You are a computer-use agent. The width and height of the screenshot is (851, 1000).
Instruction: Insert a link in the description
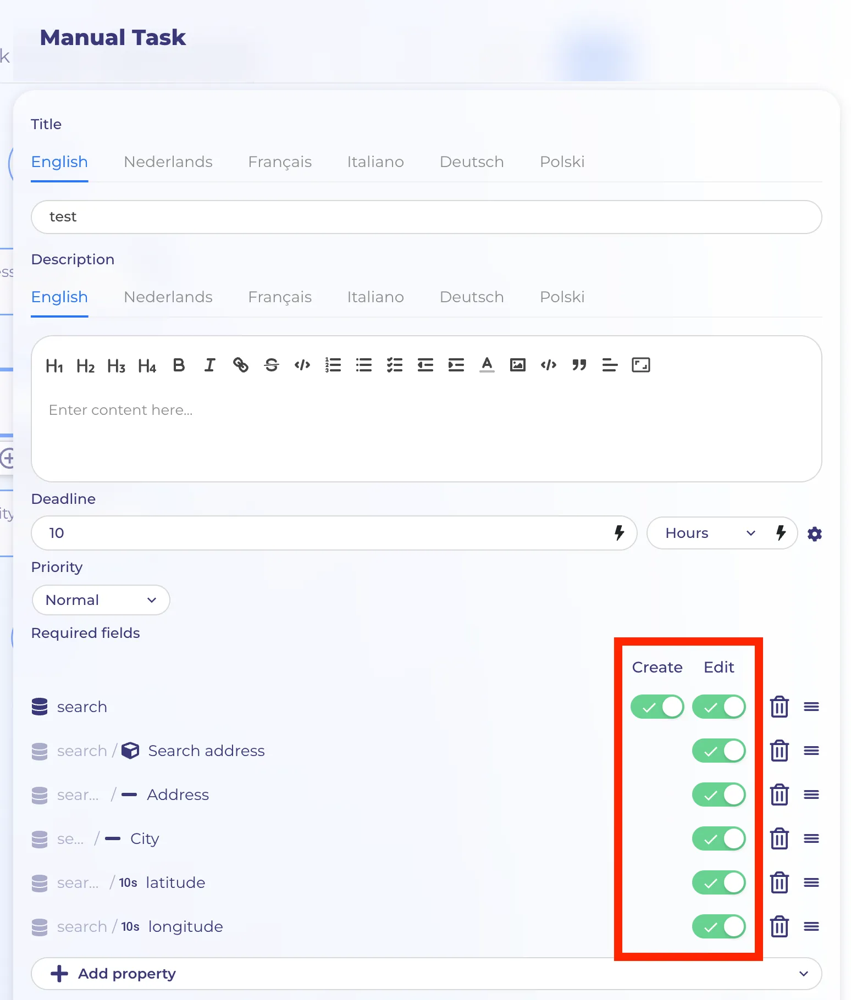tap(241, 365)
